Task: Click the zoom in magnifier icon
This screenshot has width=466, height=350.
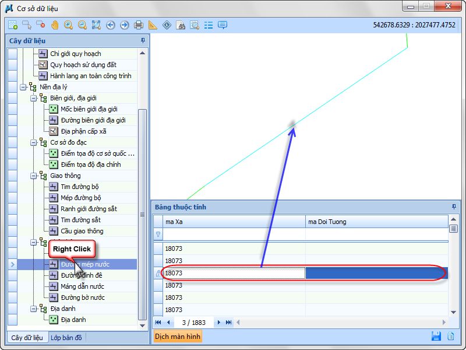Action: [x=69, y=25]
